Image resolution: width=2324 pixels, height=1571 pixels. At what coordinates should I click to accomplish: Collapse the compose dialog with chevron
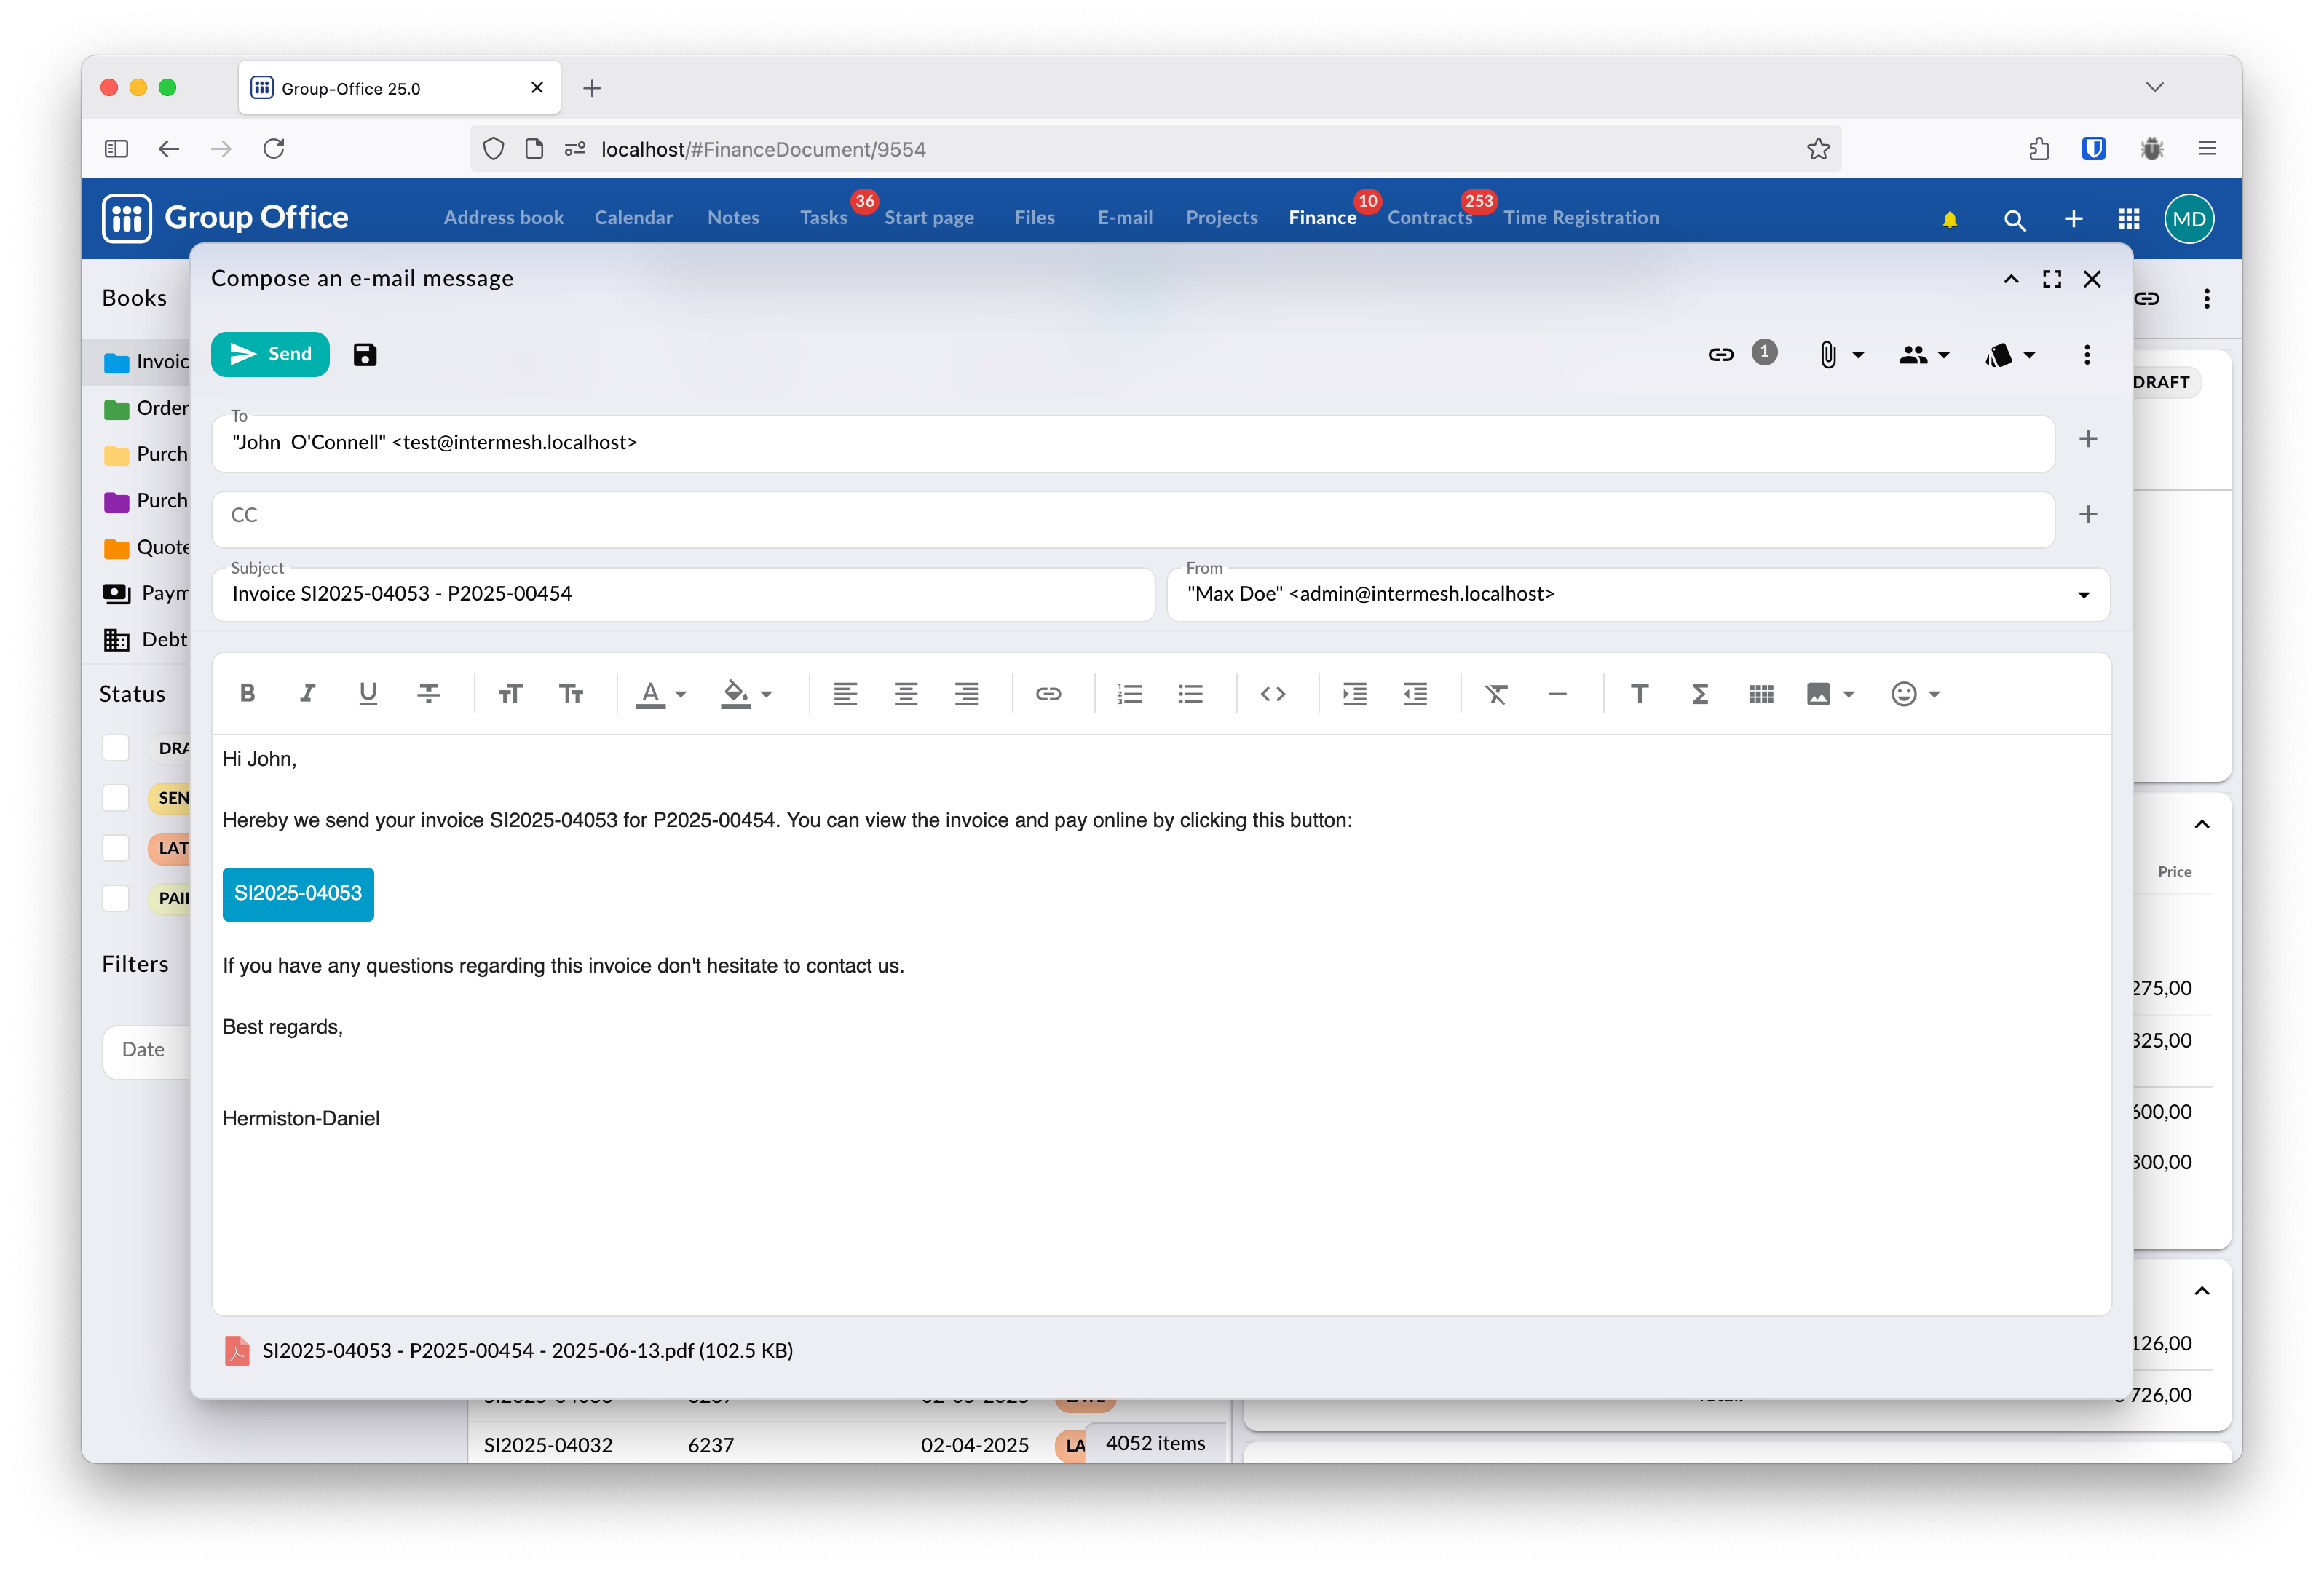pyautogui.click(x=2011, y=279)
